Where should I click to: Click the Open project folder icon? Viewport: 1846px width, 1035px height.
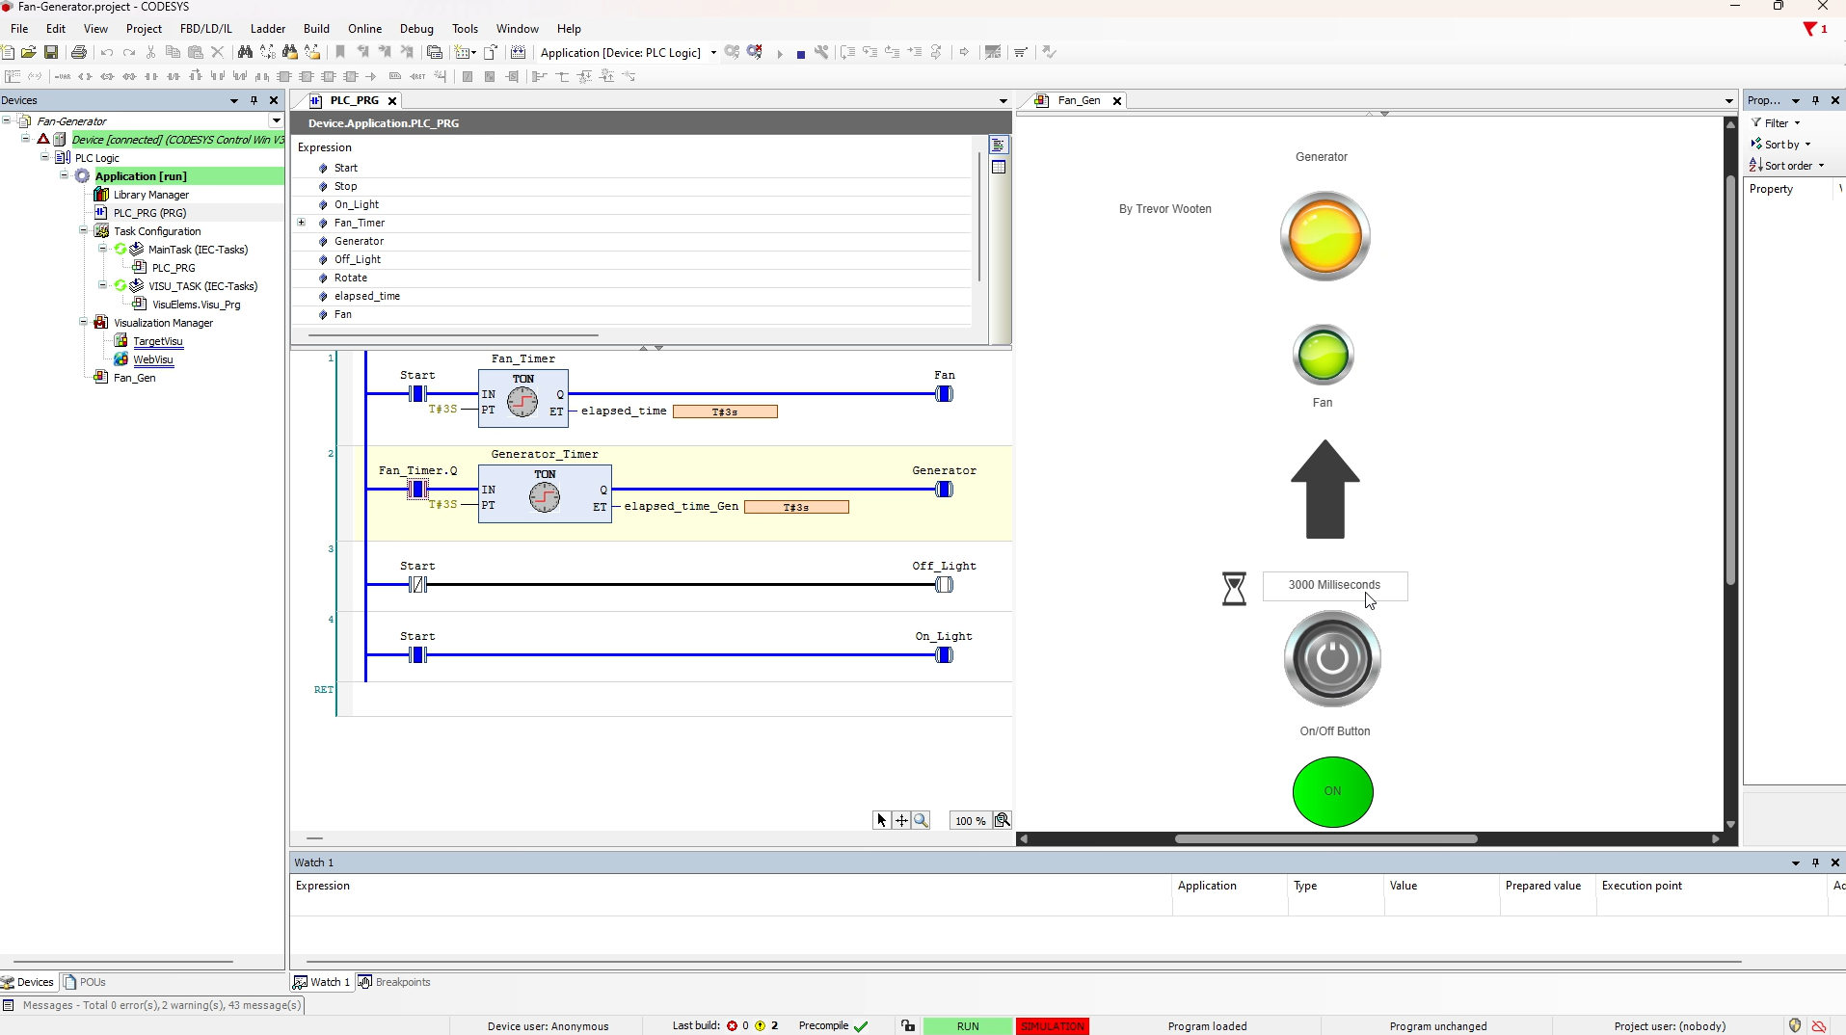29,52
